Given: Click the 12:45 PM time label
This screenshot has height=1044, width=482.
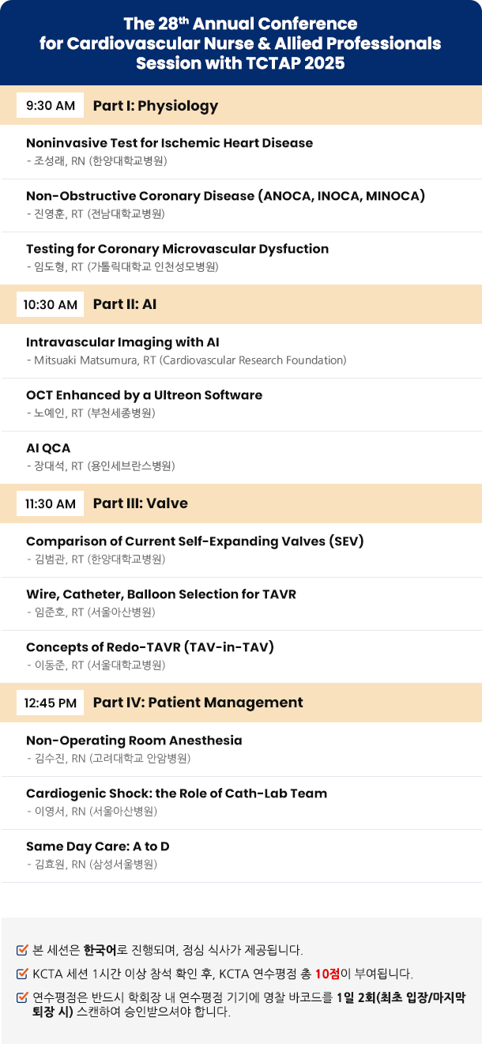Looking at the screenshot, I should [x=51, y=703].
